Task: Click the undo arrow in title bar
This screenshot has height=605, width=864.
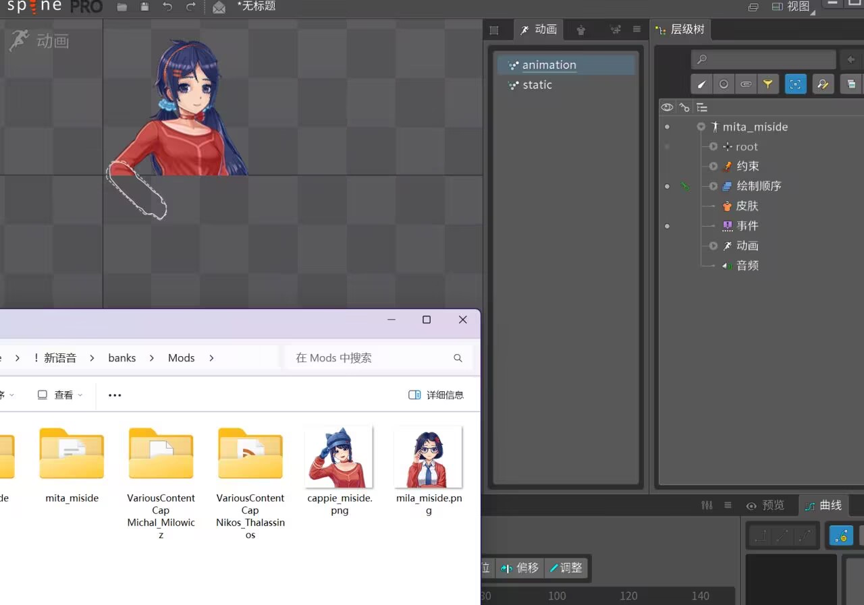Action: (167, 7)
